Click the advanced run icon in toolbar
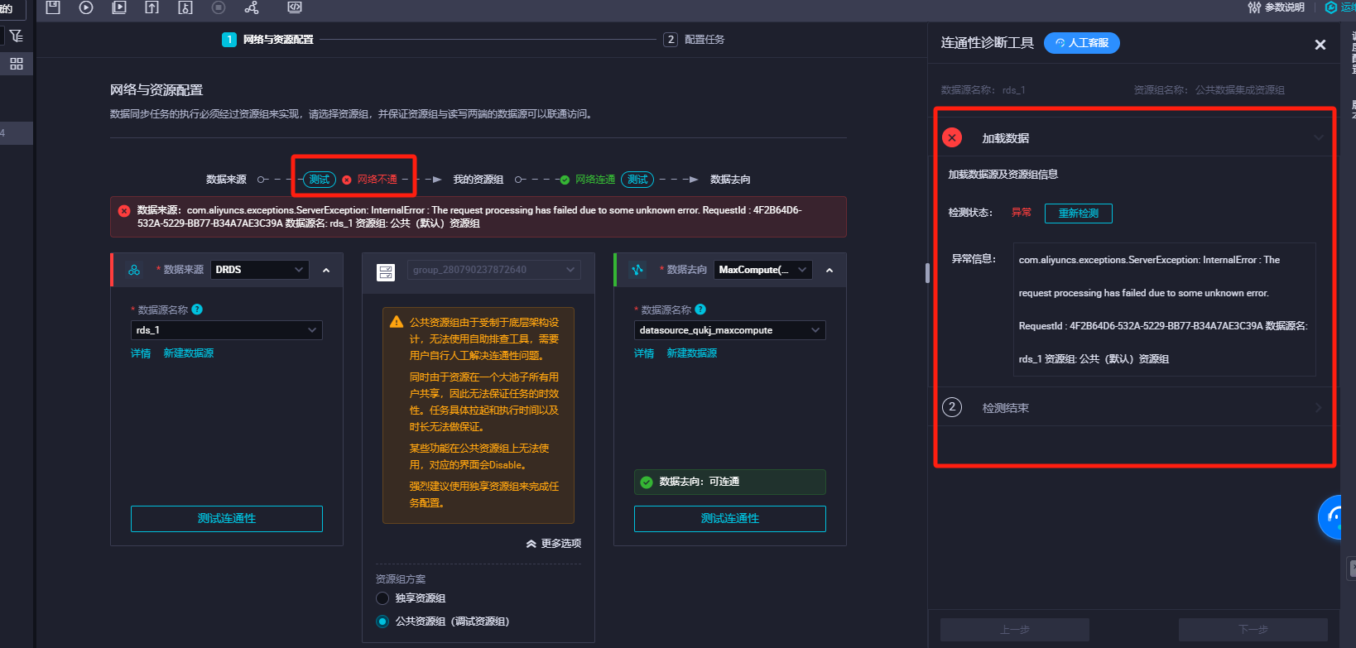Screen dimensions: 1356x648 pos(119,7)
